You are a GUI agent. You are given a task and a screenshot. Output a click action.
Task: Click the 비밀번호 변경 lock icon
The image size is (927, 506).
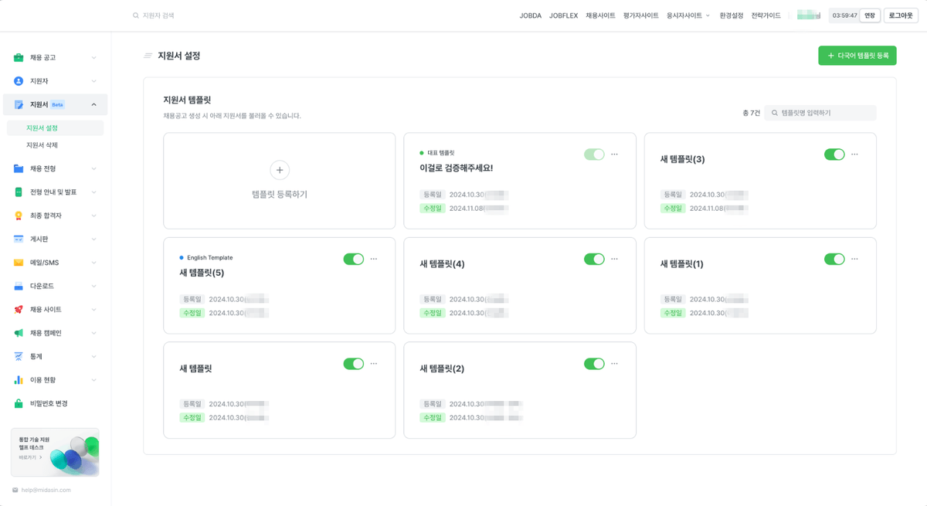click(x=19, y=403)
